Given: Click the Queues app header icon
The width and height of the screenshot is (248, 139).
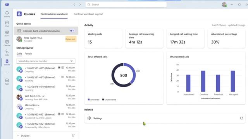Looking at the screenshot, I should [19, 14].
